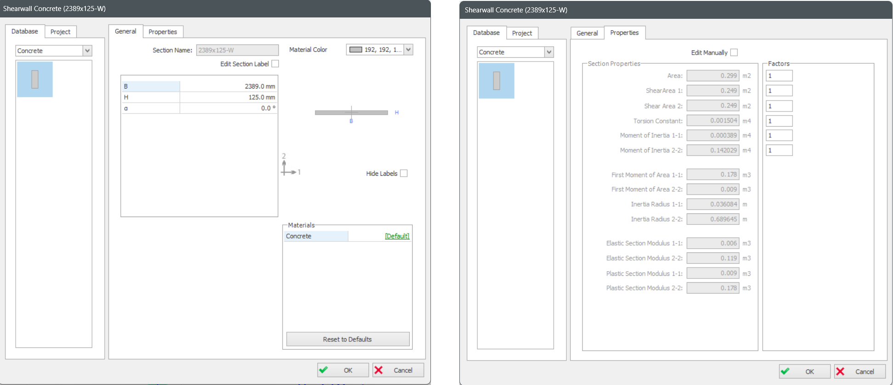
Task: Enable the Edit Section Label checkbox
Action: (275, 64)
